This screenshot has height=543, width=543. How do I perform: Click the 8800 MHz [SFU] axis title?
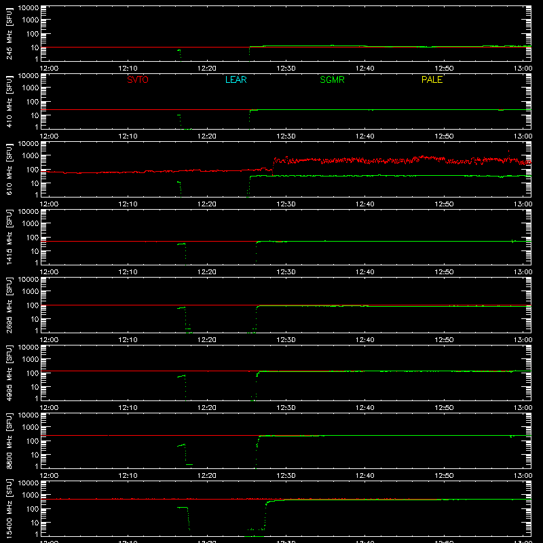coord(10,441)
